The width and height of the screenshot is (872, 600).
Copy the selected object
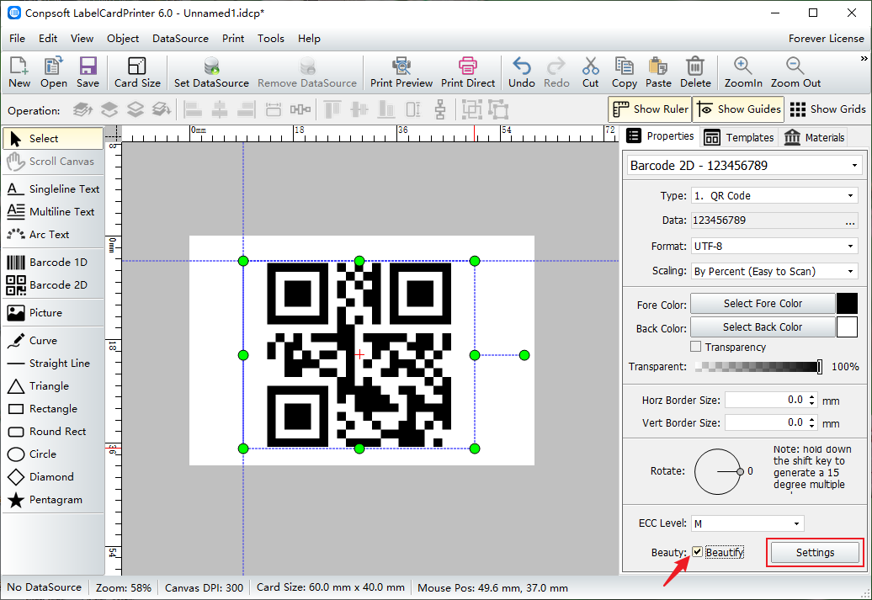click(x=624, y=72)
